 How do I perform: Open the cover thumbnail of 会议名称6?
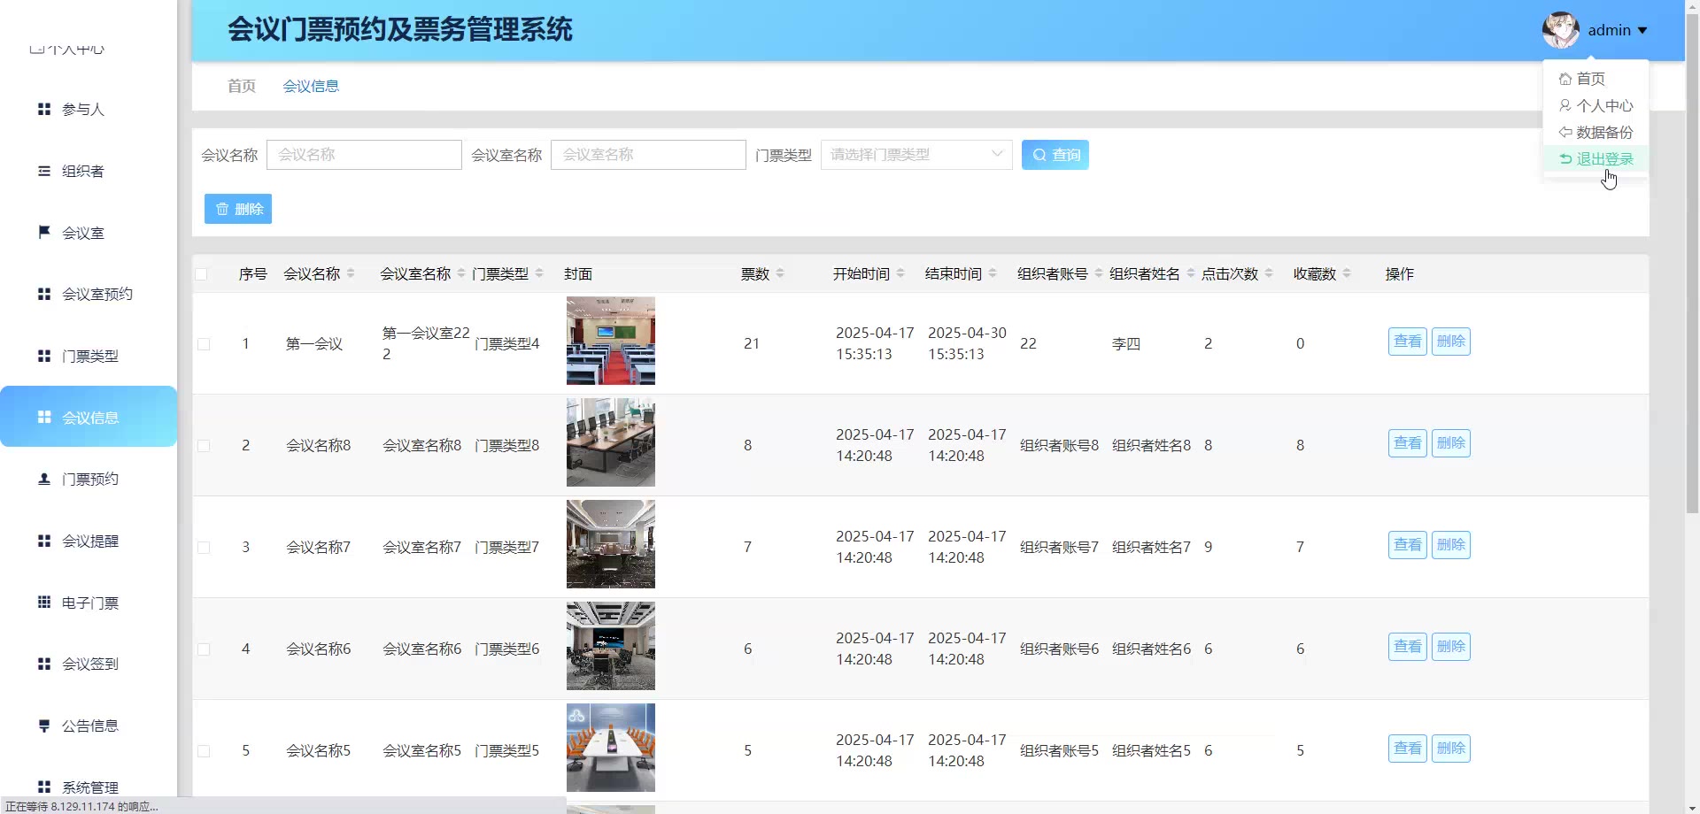tap(611, 646)
